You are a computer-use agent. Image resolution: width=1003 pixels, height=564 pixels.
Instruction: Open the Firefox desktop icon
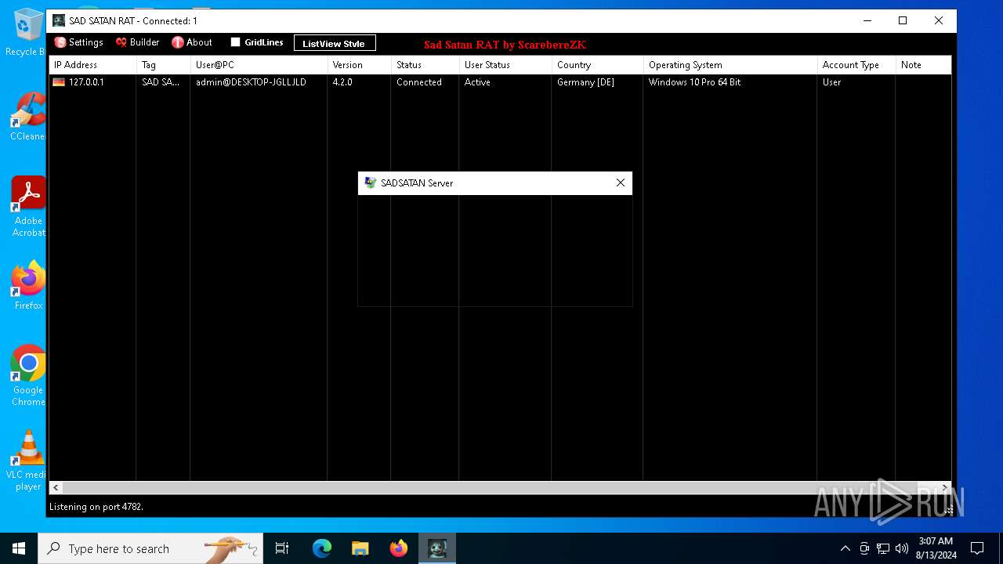coord(28,286)
